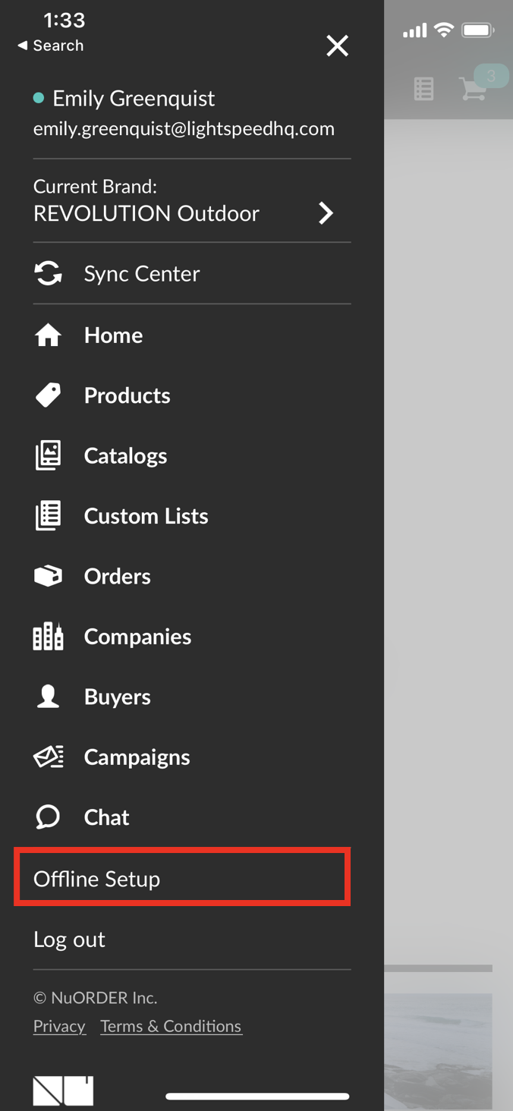Tap the Products tag icon
The height and width of the screenshot is (1111, 513).
[49, 395]
